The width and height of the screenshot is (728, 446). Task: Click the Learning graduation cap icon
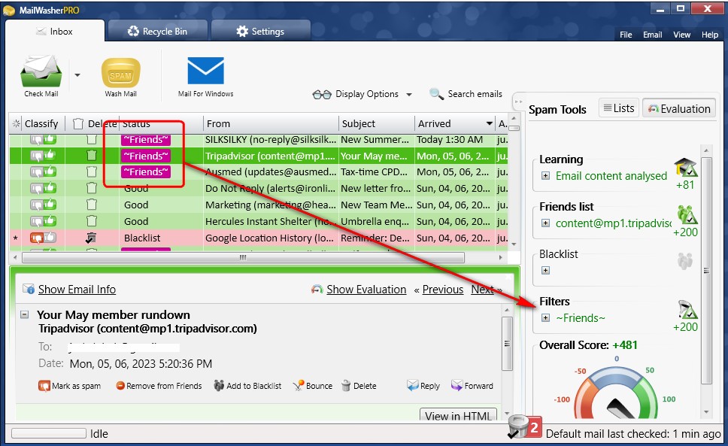[x=686, y=168]
